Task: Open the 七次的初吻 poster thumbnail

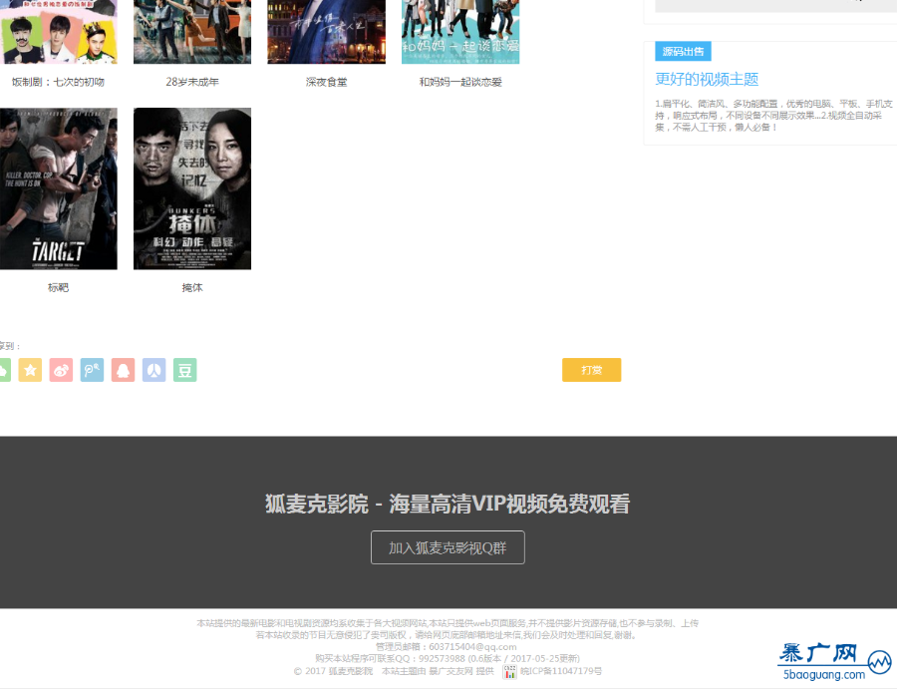Action: (x=59, y=32)
